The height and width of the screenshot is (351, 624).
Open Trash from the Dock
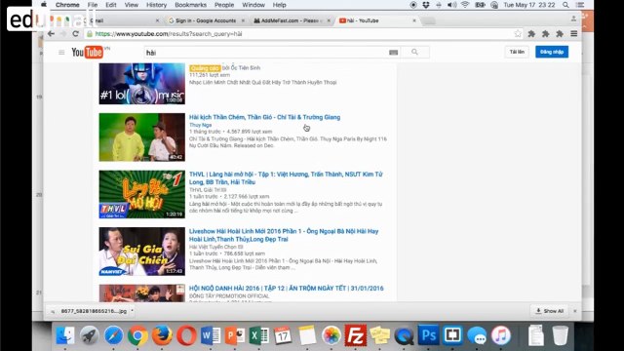(561, 335)
